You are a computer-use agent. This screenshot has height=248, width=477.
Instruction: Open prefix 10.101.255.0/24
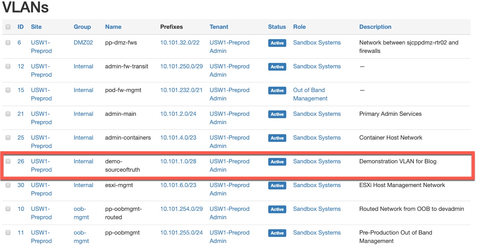point(181,233)
